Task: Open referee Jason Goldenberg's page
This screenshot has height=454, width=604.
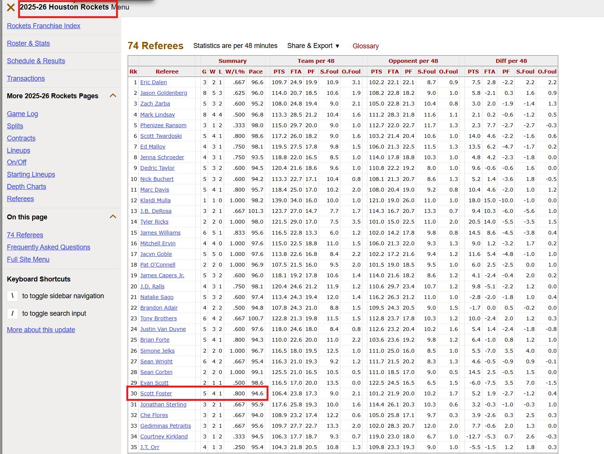Action: pos(163,93)
